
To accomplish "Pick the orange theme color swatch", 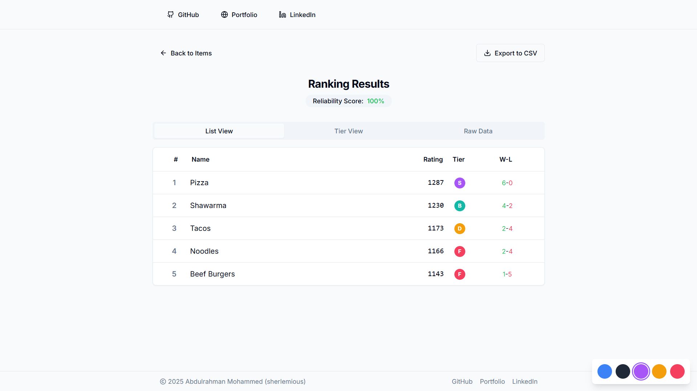I will coord(659,371).
